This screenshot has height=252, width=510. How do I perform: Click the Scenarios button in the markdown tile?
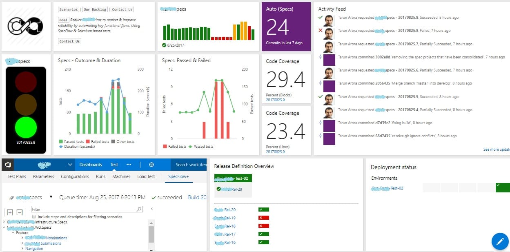tap(68, 9)
